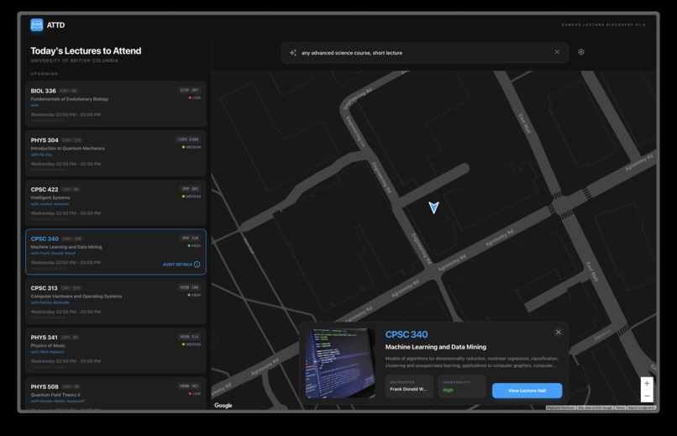Click 'Today's Lectures to Attend' heading
This screenshot has height=436, width=677.
tap(86, 51)
